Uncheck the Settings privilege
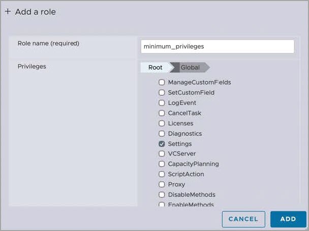The image size is (309, 231). coord(162,144)
